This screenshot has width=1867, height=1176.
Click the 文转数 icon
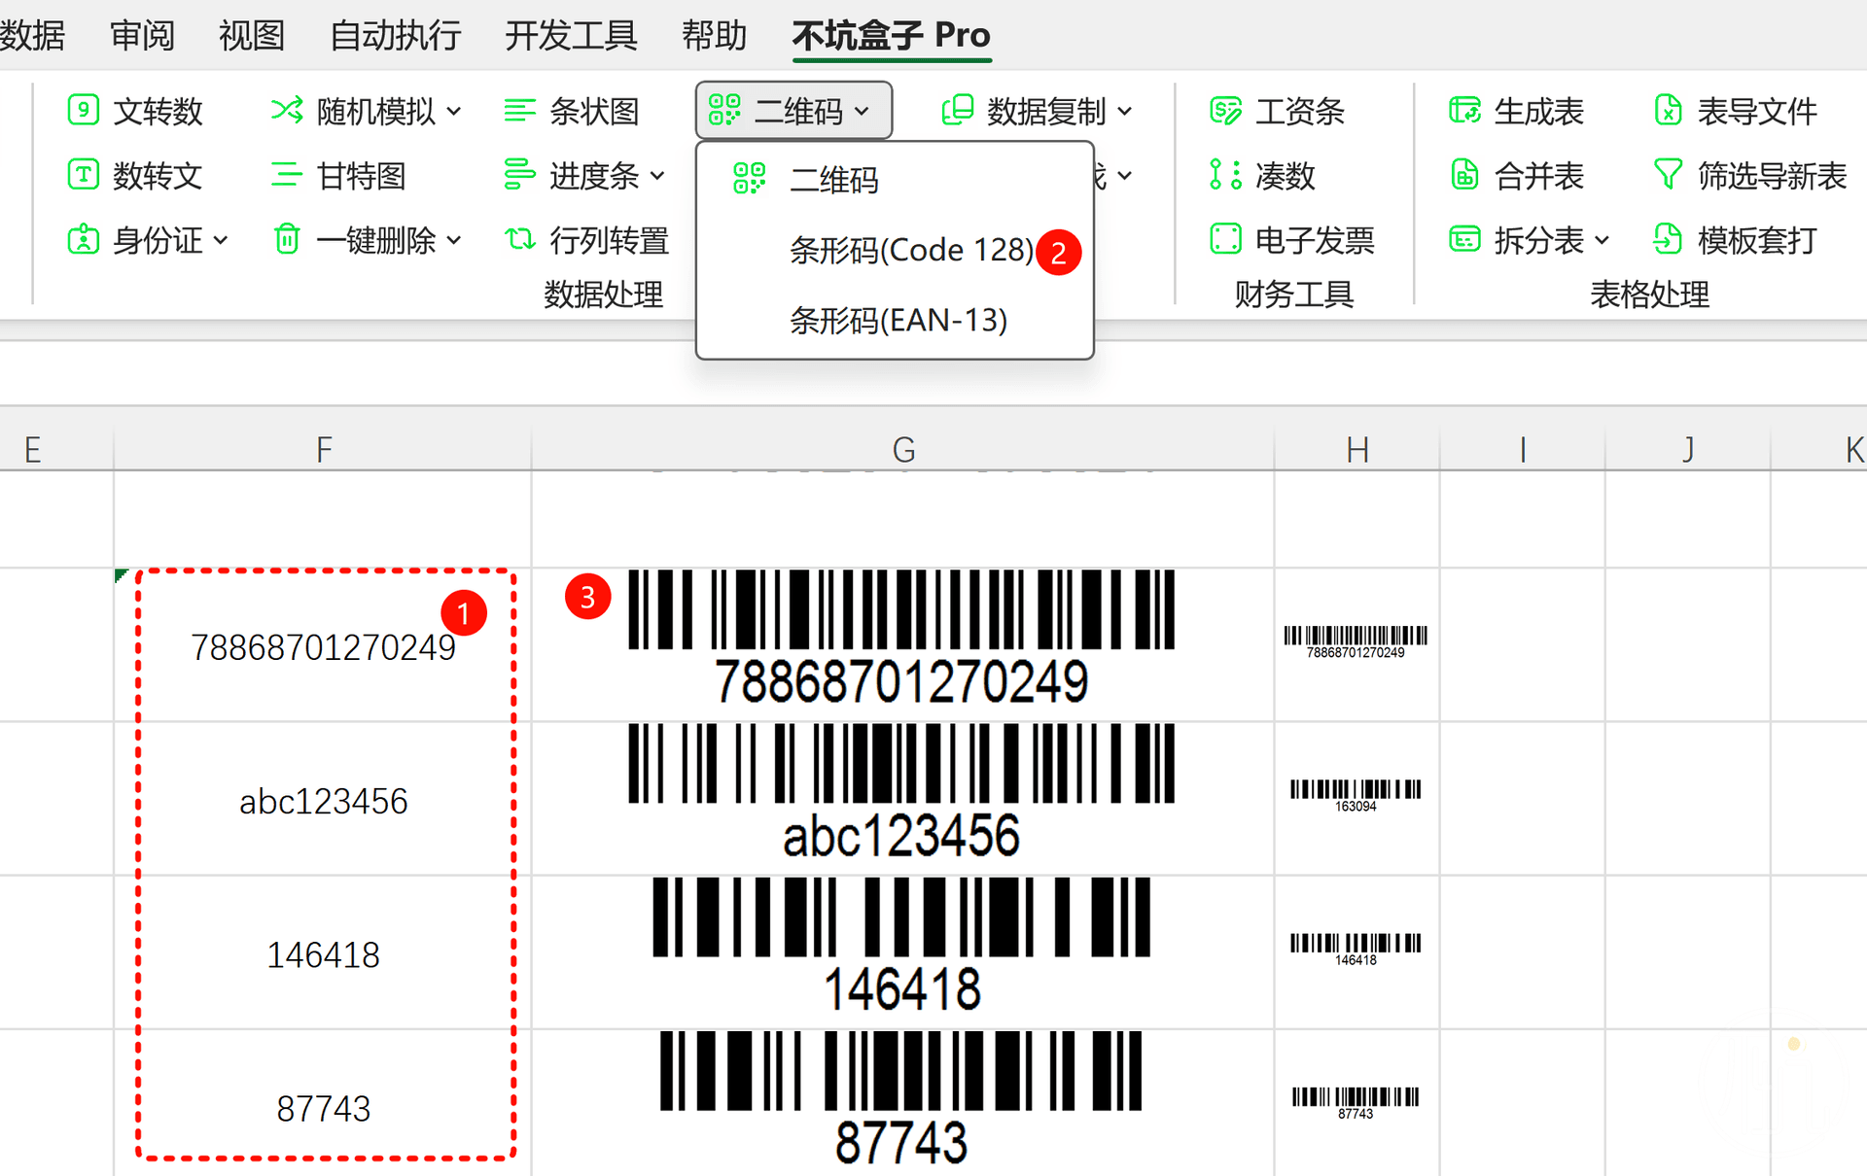(x=83, y=110)
